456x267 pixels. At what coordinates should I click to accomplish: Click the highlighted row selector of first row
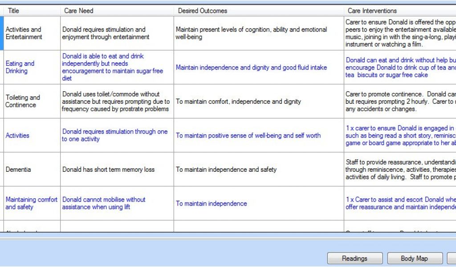click(x=2, y=33)
